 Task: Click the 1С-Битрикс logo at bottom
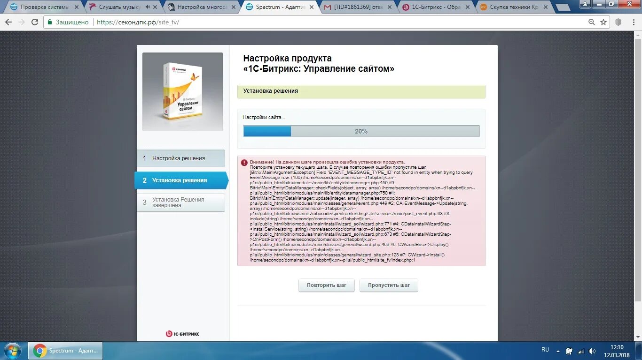(183, 334)
